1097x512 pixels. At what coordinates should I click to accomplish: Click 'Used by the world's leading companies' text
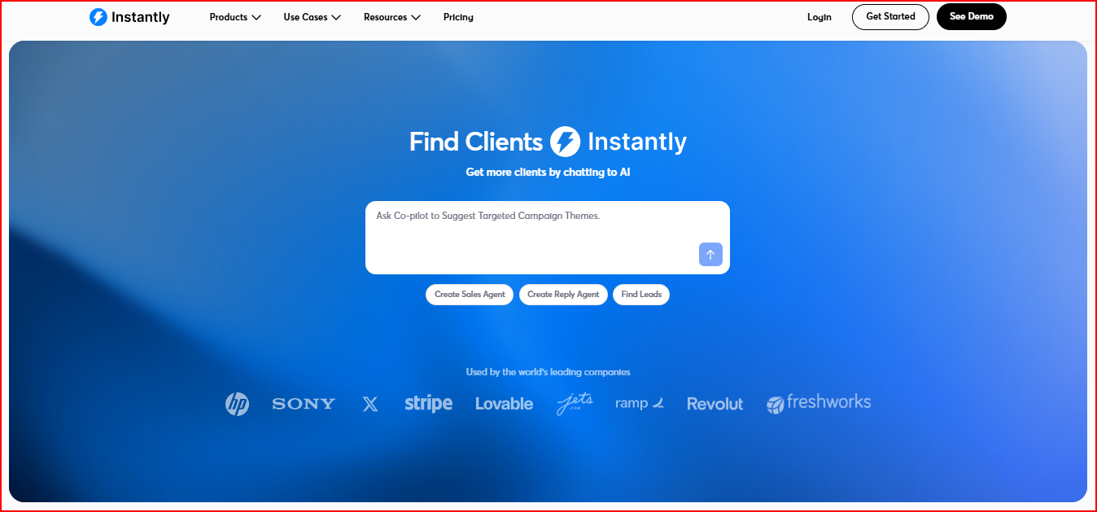548,372
